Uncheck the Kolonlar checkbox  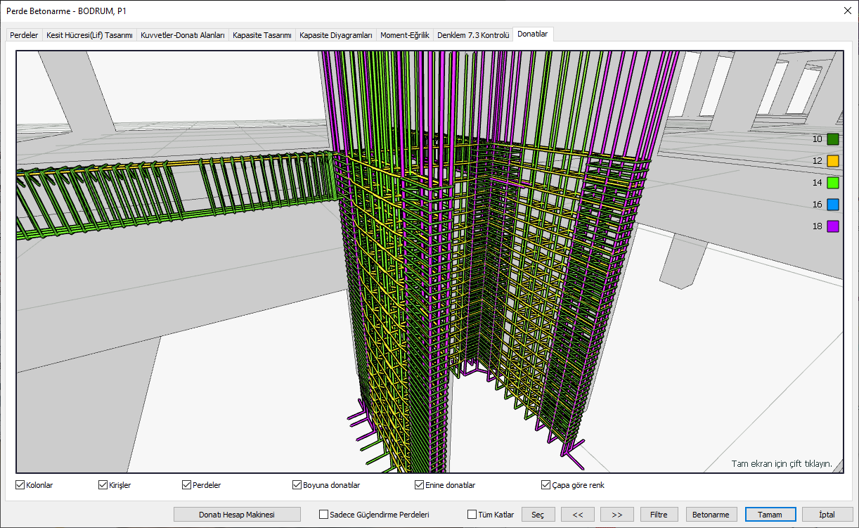pos(20,485)
